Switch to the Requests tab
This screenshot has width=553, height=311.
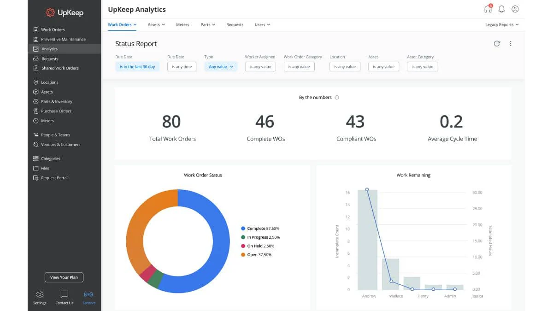(x=235, y=24)
